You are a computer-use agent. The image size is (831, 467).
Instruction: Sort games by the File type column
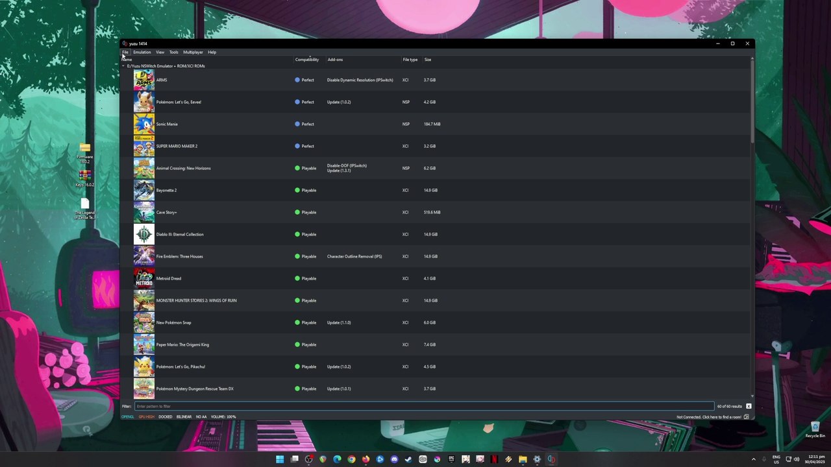[410, 60]
